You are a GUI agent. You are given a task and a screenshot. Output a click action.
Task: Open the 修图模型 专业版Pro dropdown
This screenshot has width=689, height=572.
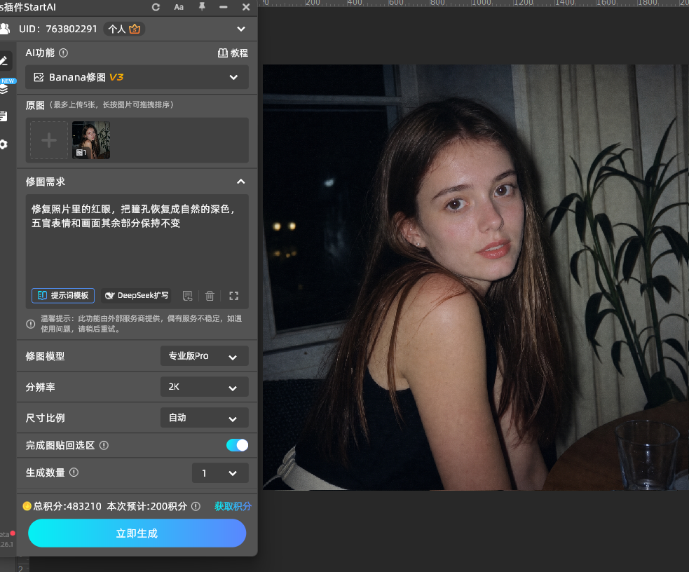pos(205,356)
